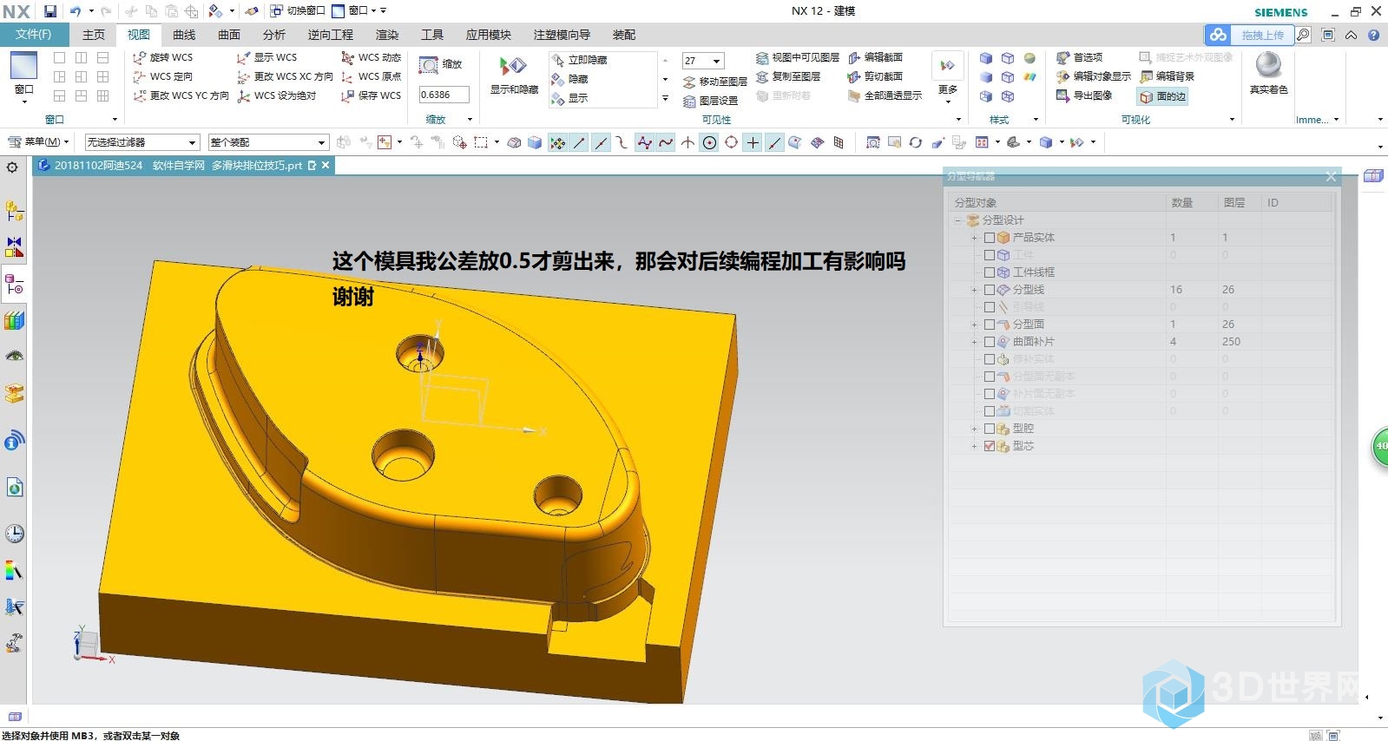
Task: Check the 曲面补片 checkbox
Action: coord(990,342)
